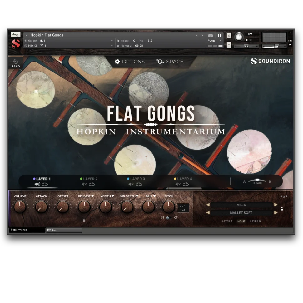Select the LAYER 4 tab
The height and width of the screenshot is (303, 303).
pyautogui.click(x=183, y=179)
